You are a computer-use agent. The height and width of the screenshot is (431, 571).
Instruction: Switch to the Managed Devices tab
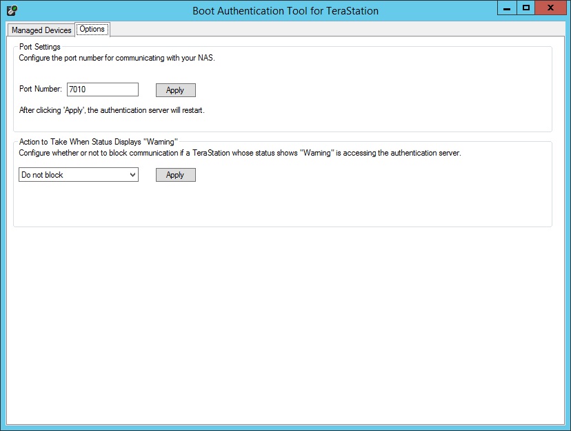coord(41,30)
